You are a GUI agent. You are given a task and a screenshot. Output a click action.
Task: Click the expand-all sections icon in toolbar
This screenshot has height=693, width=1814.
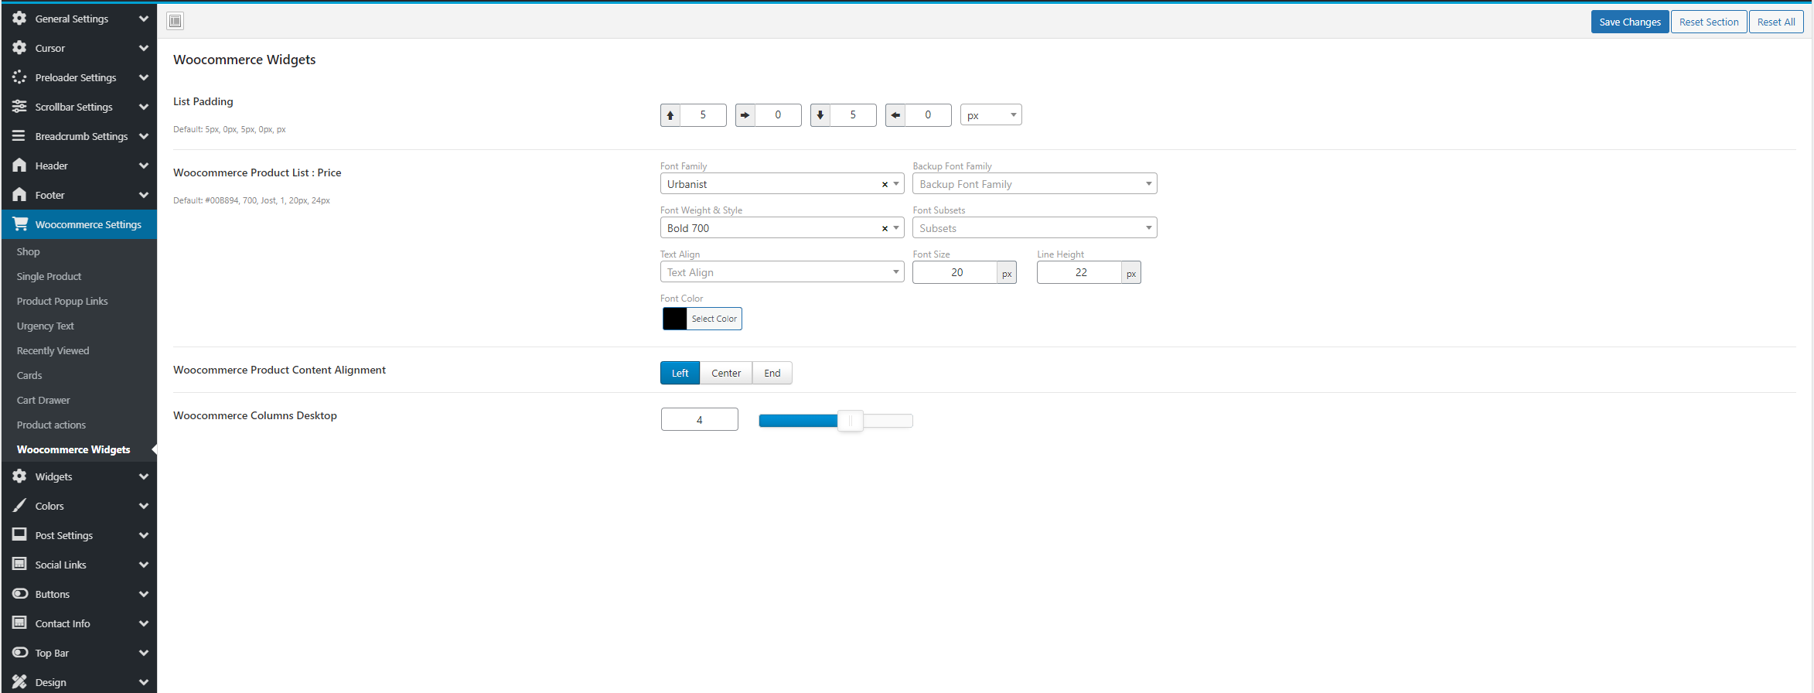pyautogui.click(x=176, y=21)
